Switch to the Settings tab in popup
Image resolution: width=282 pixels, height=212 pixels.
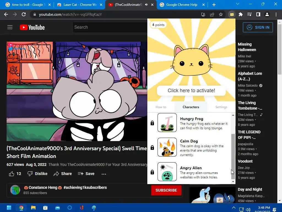[221, 107]
